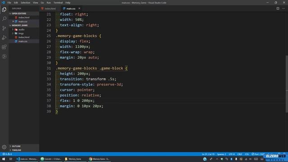Change indentation via Spaces: 2

(221, 154)
